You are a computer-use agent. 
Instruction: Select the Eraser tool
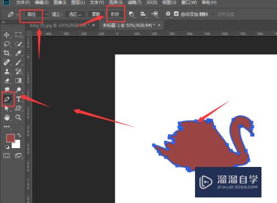tap(7, 81)
